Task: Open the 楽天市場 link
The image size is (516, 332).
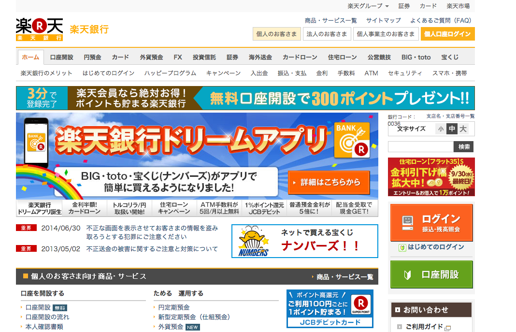Action: point(458,6)
